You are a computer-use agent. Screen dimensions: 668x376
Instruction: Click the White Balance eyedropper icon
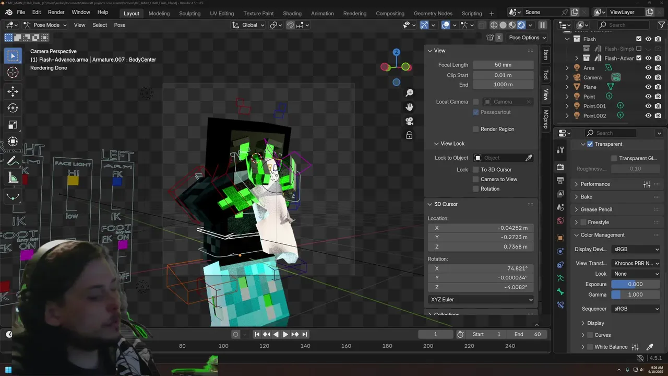pos(650,347)
